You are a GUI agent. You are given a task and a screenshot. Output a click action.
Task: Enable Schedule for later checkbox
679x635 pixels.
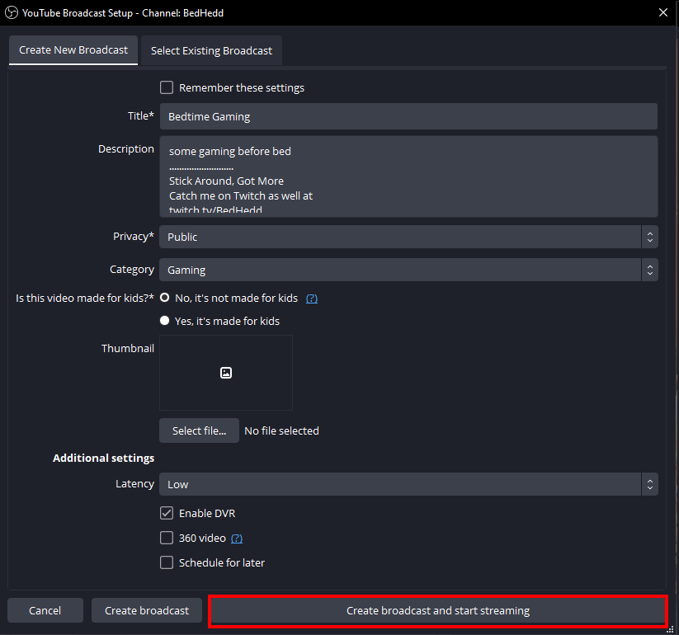pyautogui.click(x=167, y=562)
